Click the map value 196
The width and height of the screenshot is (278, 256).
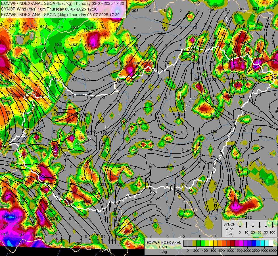click(x=211, y=10)
